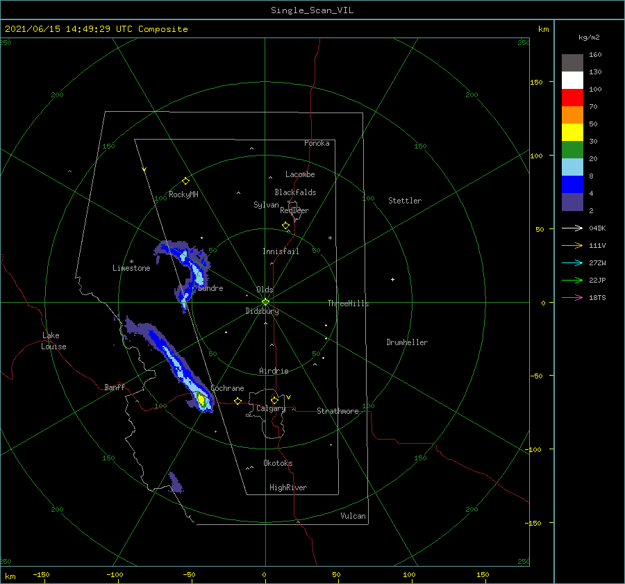
Task: Click the legend value 160
Action: (x=595, y=55)
